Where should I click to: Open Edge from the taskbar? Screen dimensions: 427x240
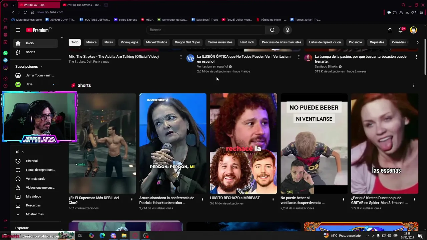pyautogui.click(x=102, y=236)
